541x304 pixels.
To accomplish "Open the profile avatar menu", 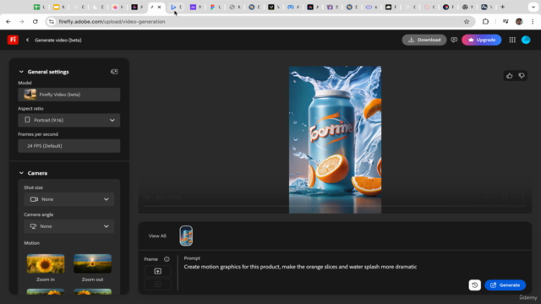I will point(526,40).
